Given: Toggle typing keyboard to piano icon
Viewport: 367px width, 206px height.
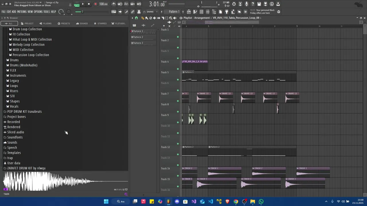Looking at the screenshot, I should click(114, 12).
